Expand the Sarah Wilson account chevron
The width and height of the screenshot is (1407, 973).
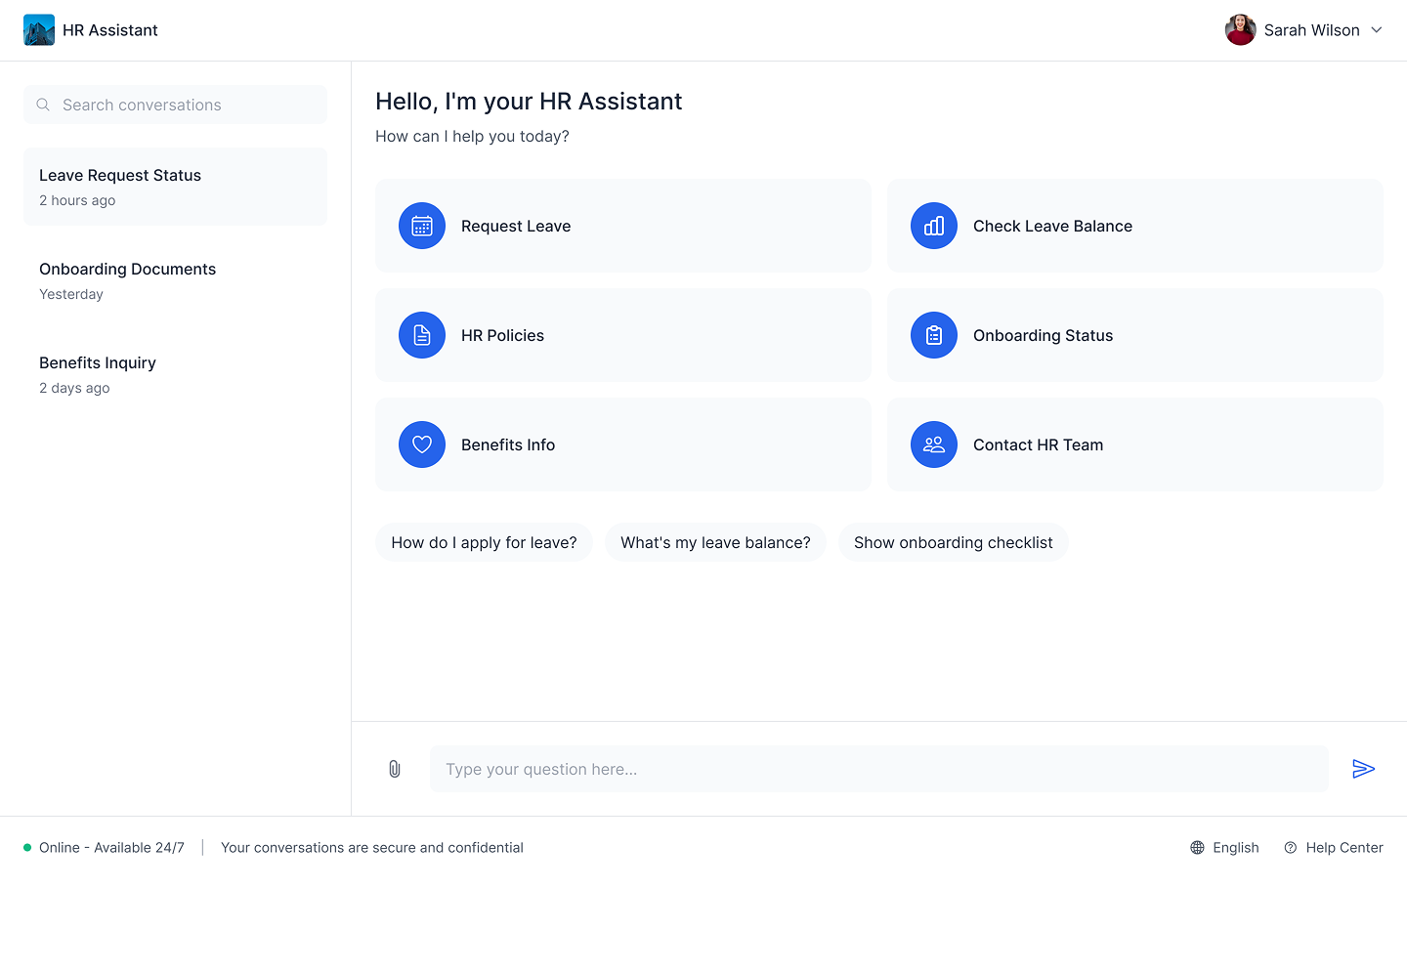[1377, 30]
